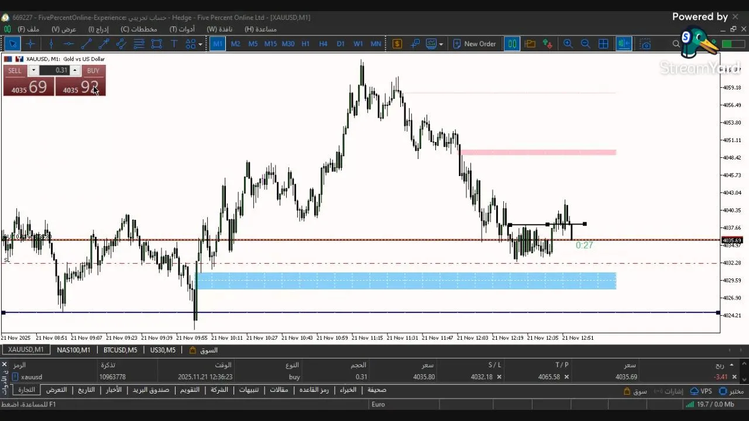Switch to BTCUSD,M5 chart tab
Image resolution: width=749 pixels, height=421 pixels.
coord(121,350)
